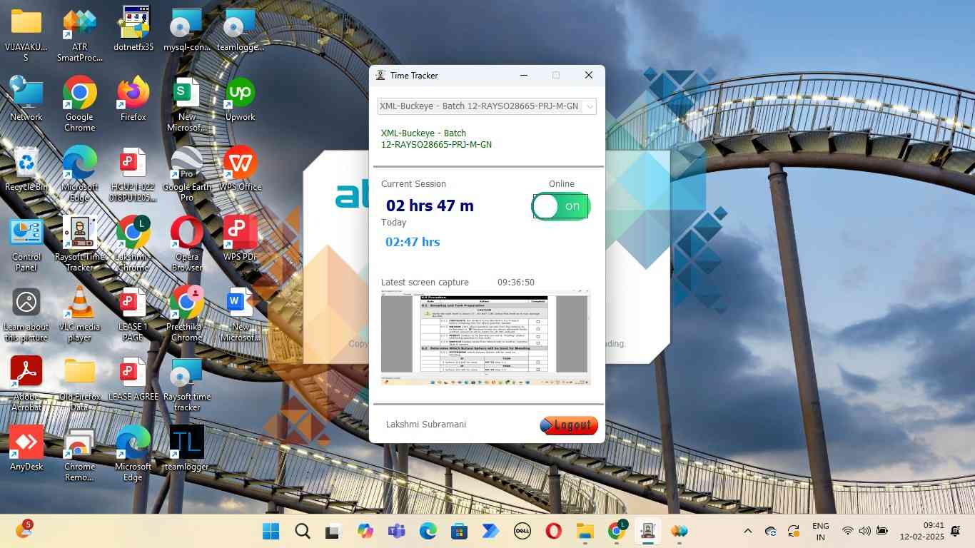Select the Control Panel desktop icon
Image resolution: width=975 pixels, height=548 pixels.
click(26, 245)
